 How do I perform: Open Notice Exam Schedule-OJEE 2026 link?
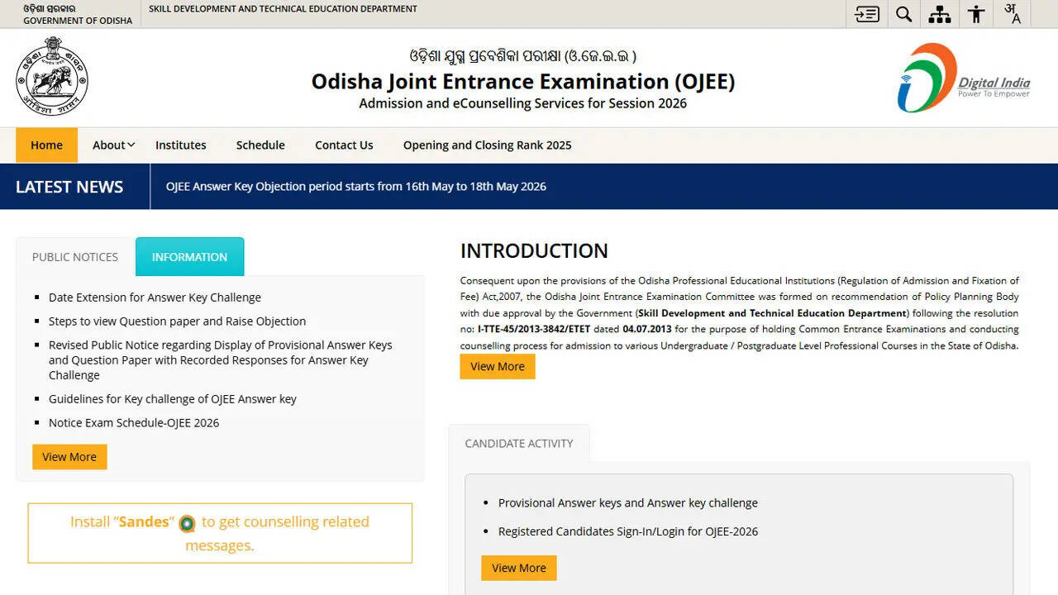pos(134,423)
